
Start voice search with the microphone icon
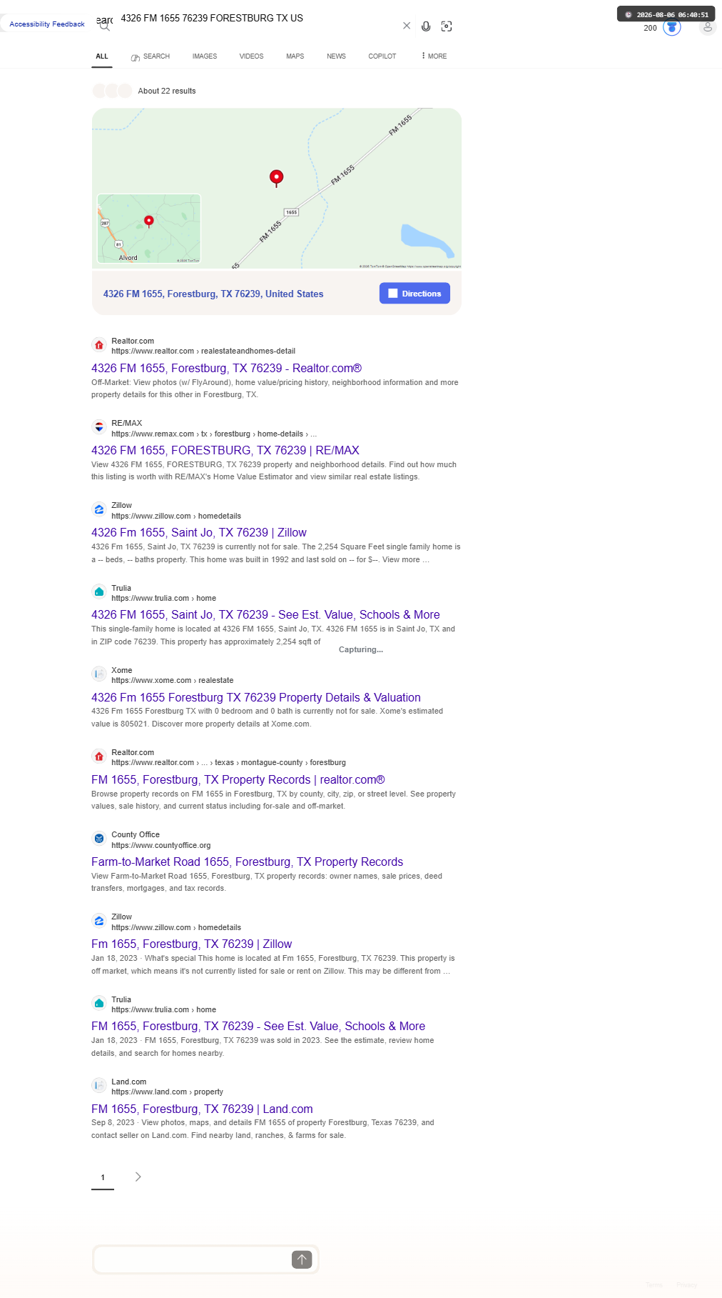coord(426,26)
